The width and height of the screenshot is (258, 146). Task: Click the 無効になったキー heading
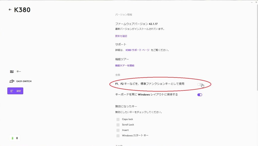(x=126, y=106)
